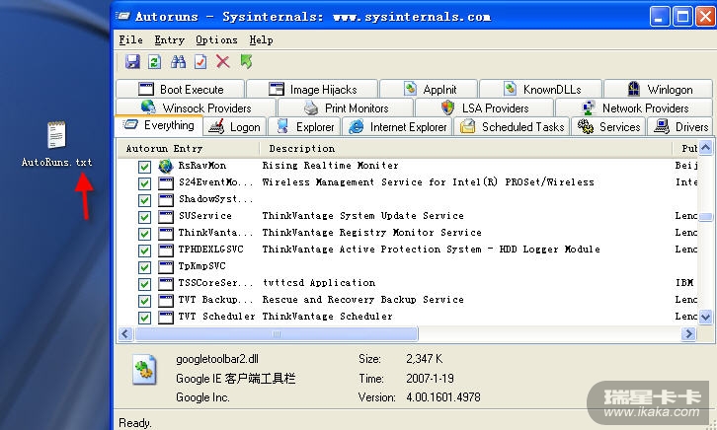Switch to the Boot Execute tab
The width and height of the screenshot is (717, 430).
click(181, 89)
